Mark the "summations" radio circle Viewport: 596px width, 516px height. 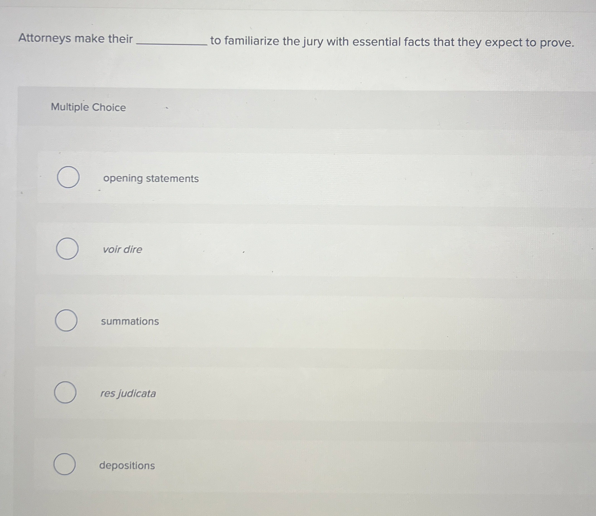pyautogui.click(x=66, y=320)
